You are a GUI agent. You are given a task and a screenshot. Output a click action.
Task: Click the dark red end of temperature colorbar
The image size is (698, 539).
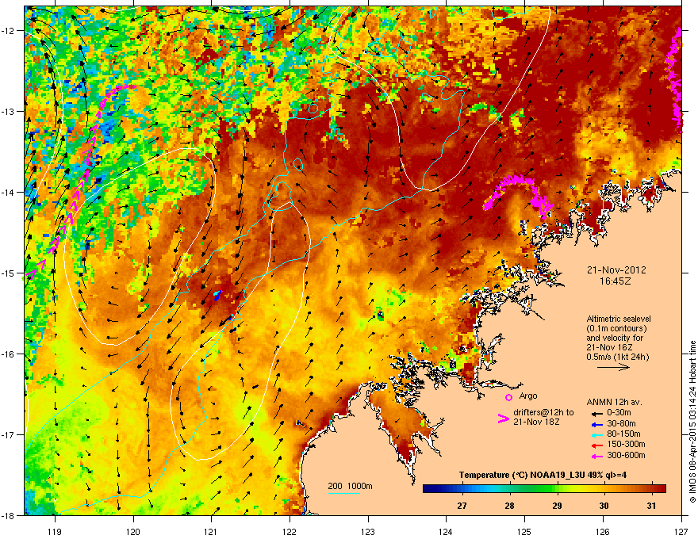(661, 489)
